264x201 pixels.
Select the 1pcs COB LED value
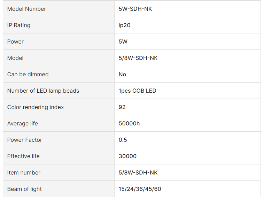tap(137, 91)
